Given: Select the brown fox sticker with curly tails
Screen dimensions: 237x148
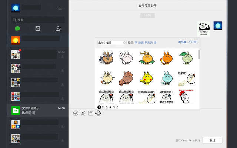Looking at the screenshot, I should (126, 78).
